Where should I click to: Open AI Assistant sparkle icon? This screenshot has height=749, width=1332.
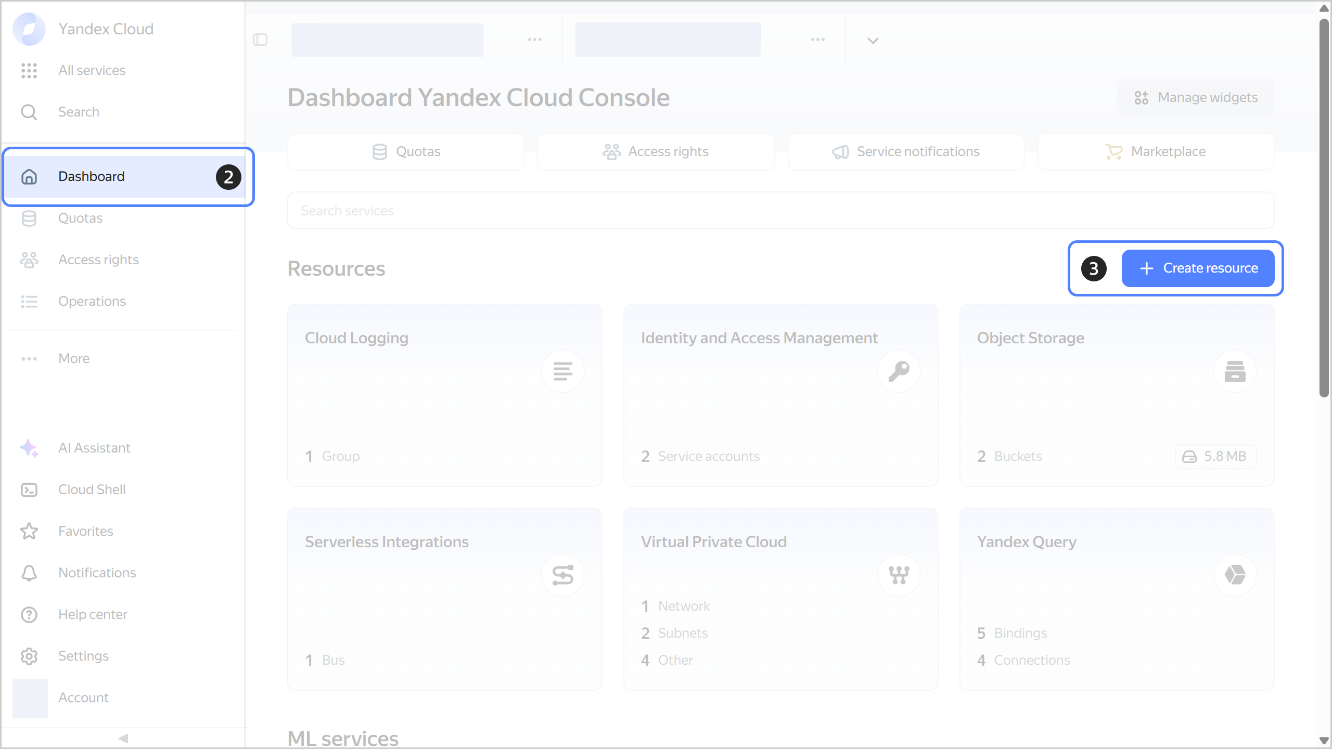pyautogui.click(x=29, y=448)
